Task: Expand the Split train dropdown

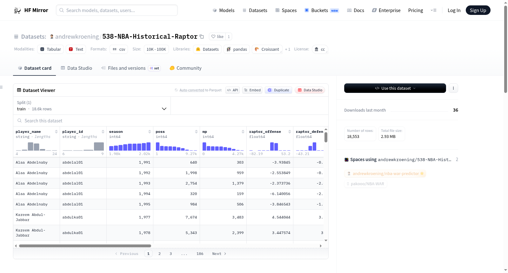Action: click(x=92, y=106)
